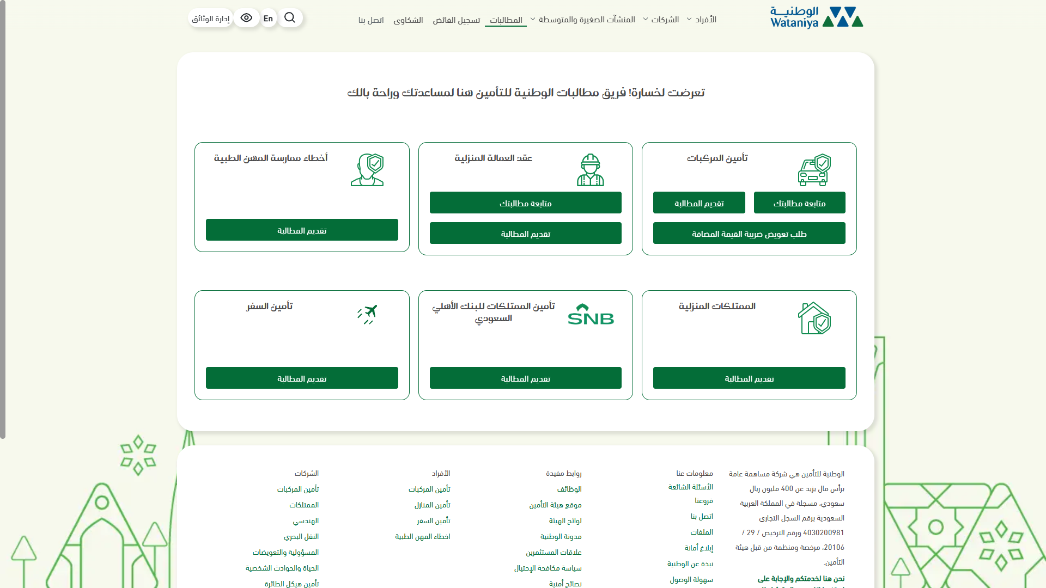
Task: Toggle the accessibility eye icon
Action: 246,18
